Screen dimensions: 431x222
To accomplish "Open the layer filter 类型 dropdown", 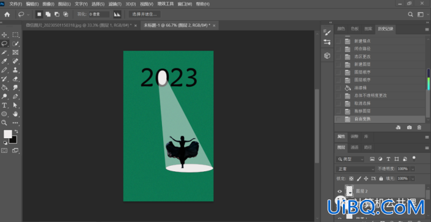I will [351, 159].
